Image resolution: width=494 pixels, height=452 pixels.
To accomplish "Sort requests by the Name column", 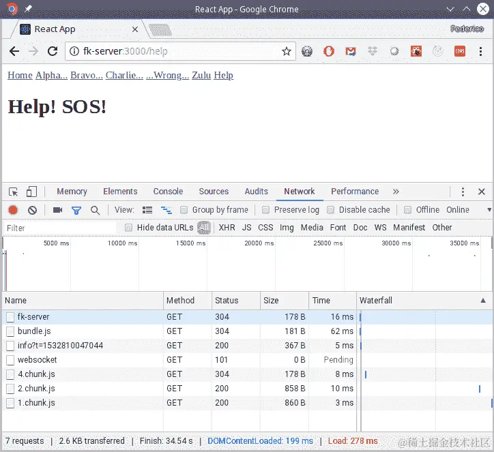I will coord(83,301).
